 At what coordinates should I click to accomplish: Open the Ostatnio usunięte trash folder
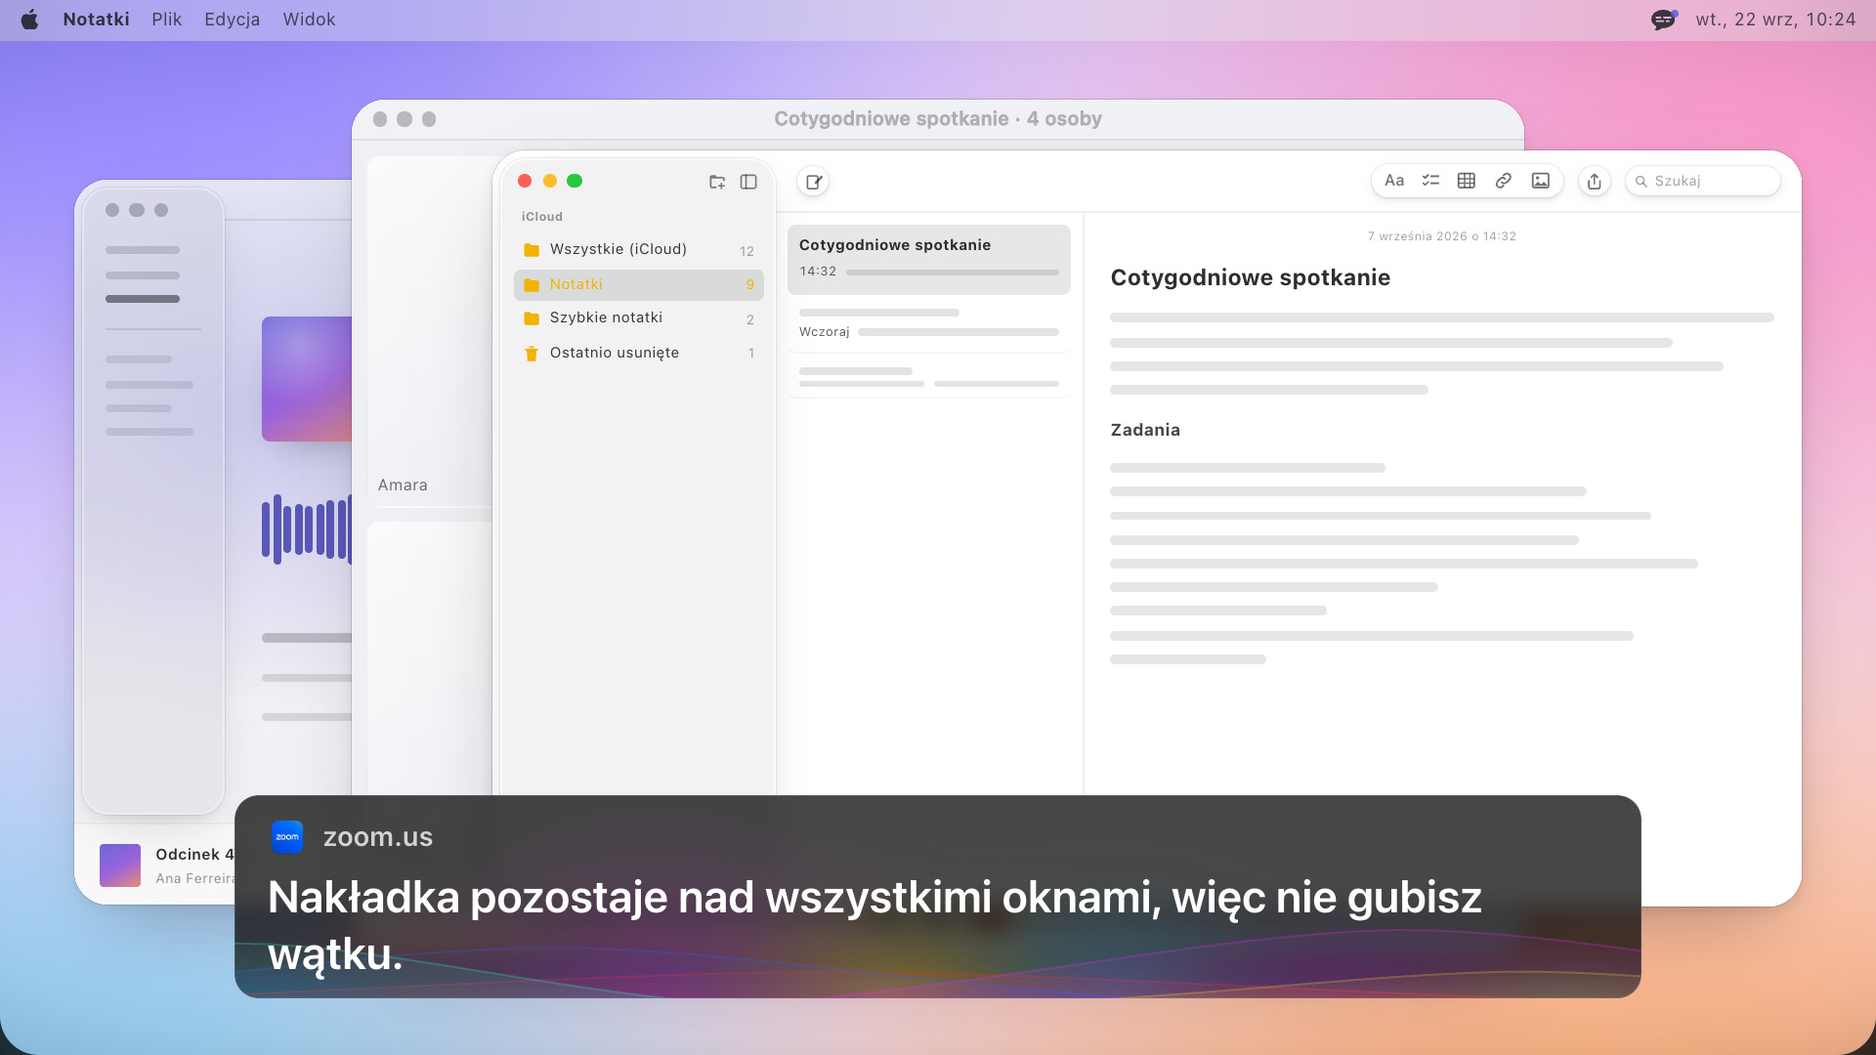[639, 353]
